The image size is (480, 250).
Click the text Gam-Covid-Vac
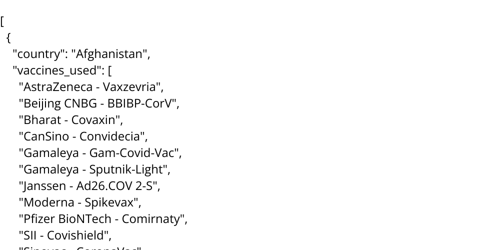point(132,152)
